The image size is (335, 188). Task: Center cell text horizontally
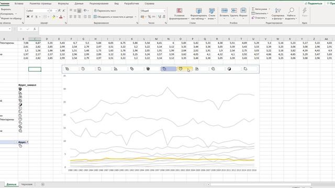(x=75, y=17)
